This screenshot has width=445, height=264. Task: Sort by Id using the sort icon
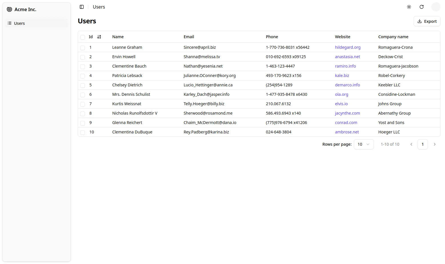[99, 37]
